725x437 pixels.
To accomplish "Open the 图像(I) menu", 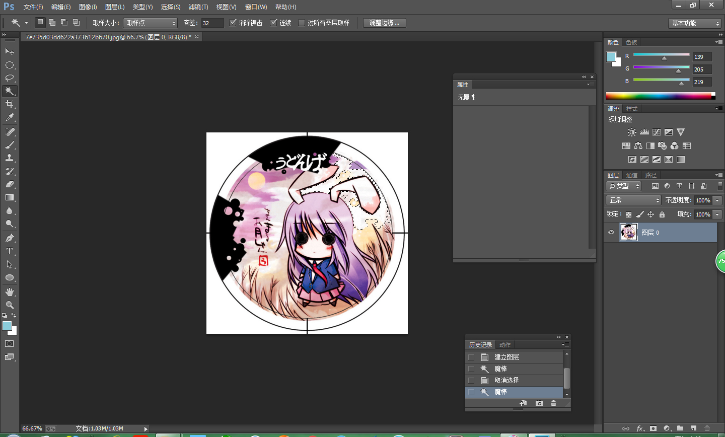I will pyautogui.click(x=88, y=7).
